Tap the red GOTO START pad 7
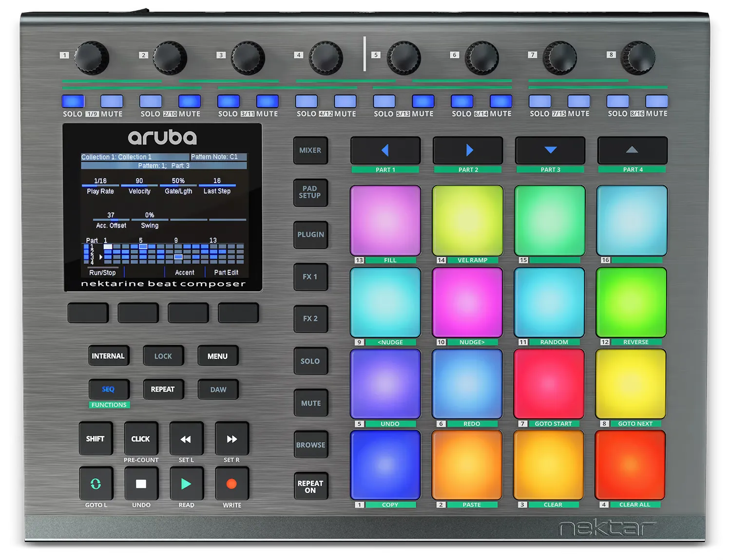 point(549,384)
